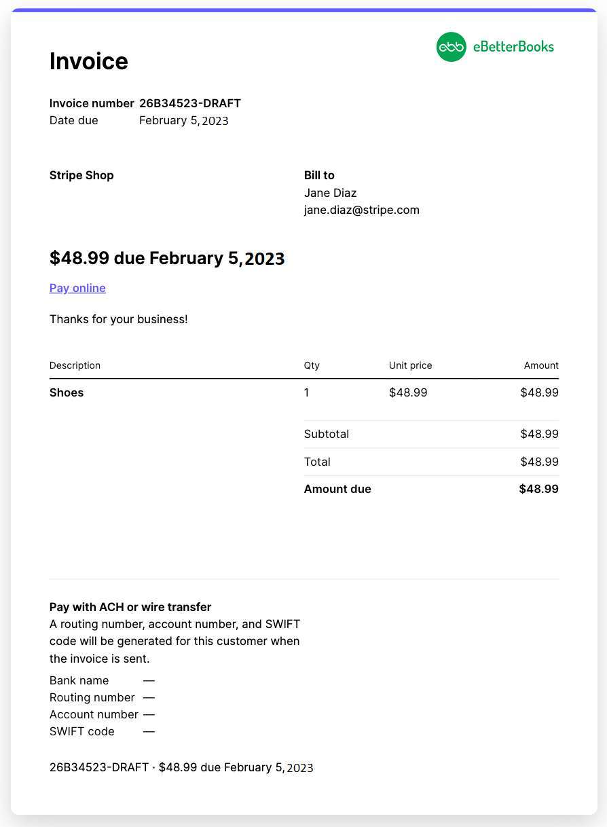This screenshot has height=827, width=607.
Task: Click the Bill to name Jane Diaz
Action: click(331, 193)
